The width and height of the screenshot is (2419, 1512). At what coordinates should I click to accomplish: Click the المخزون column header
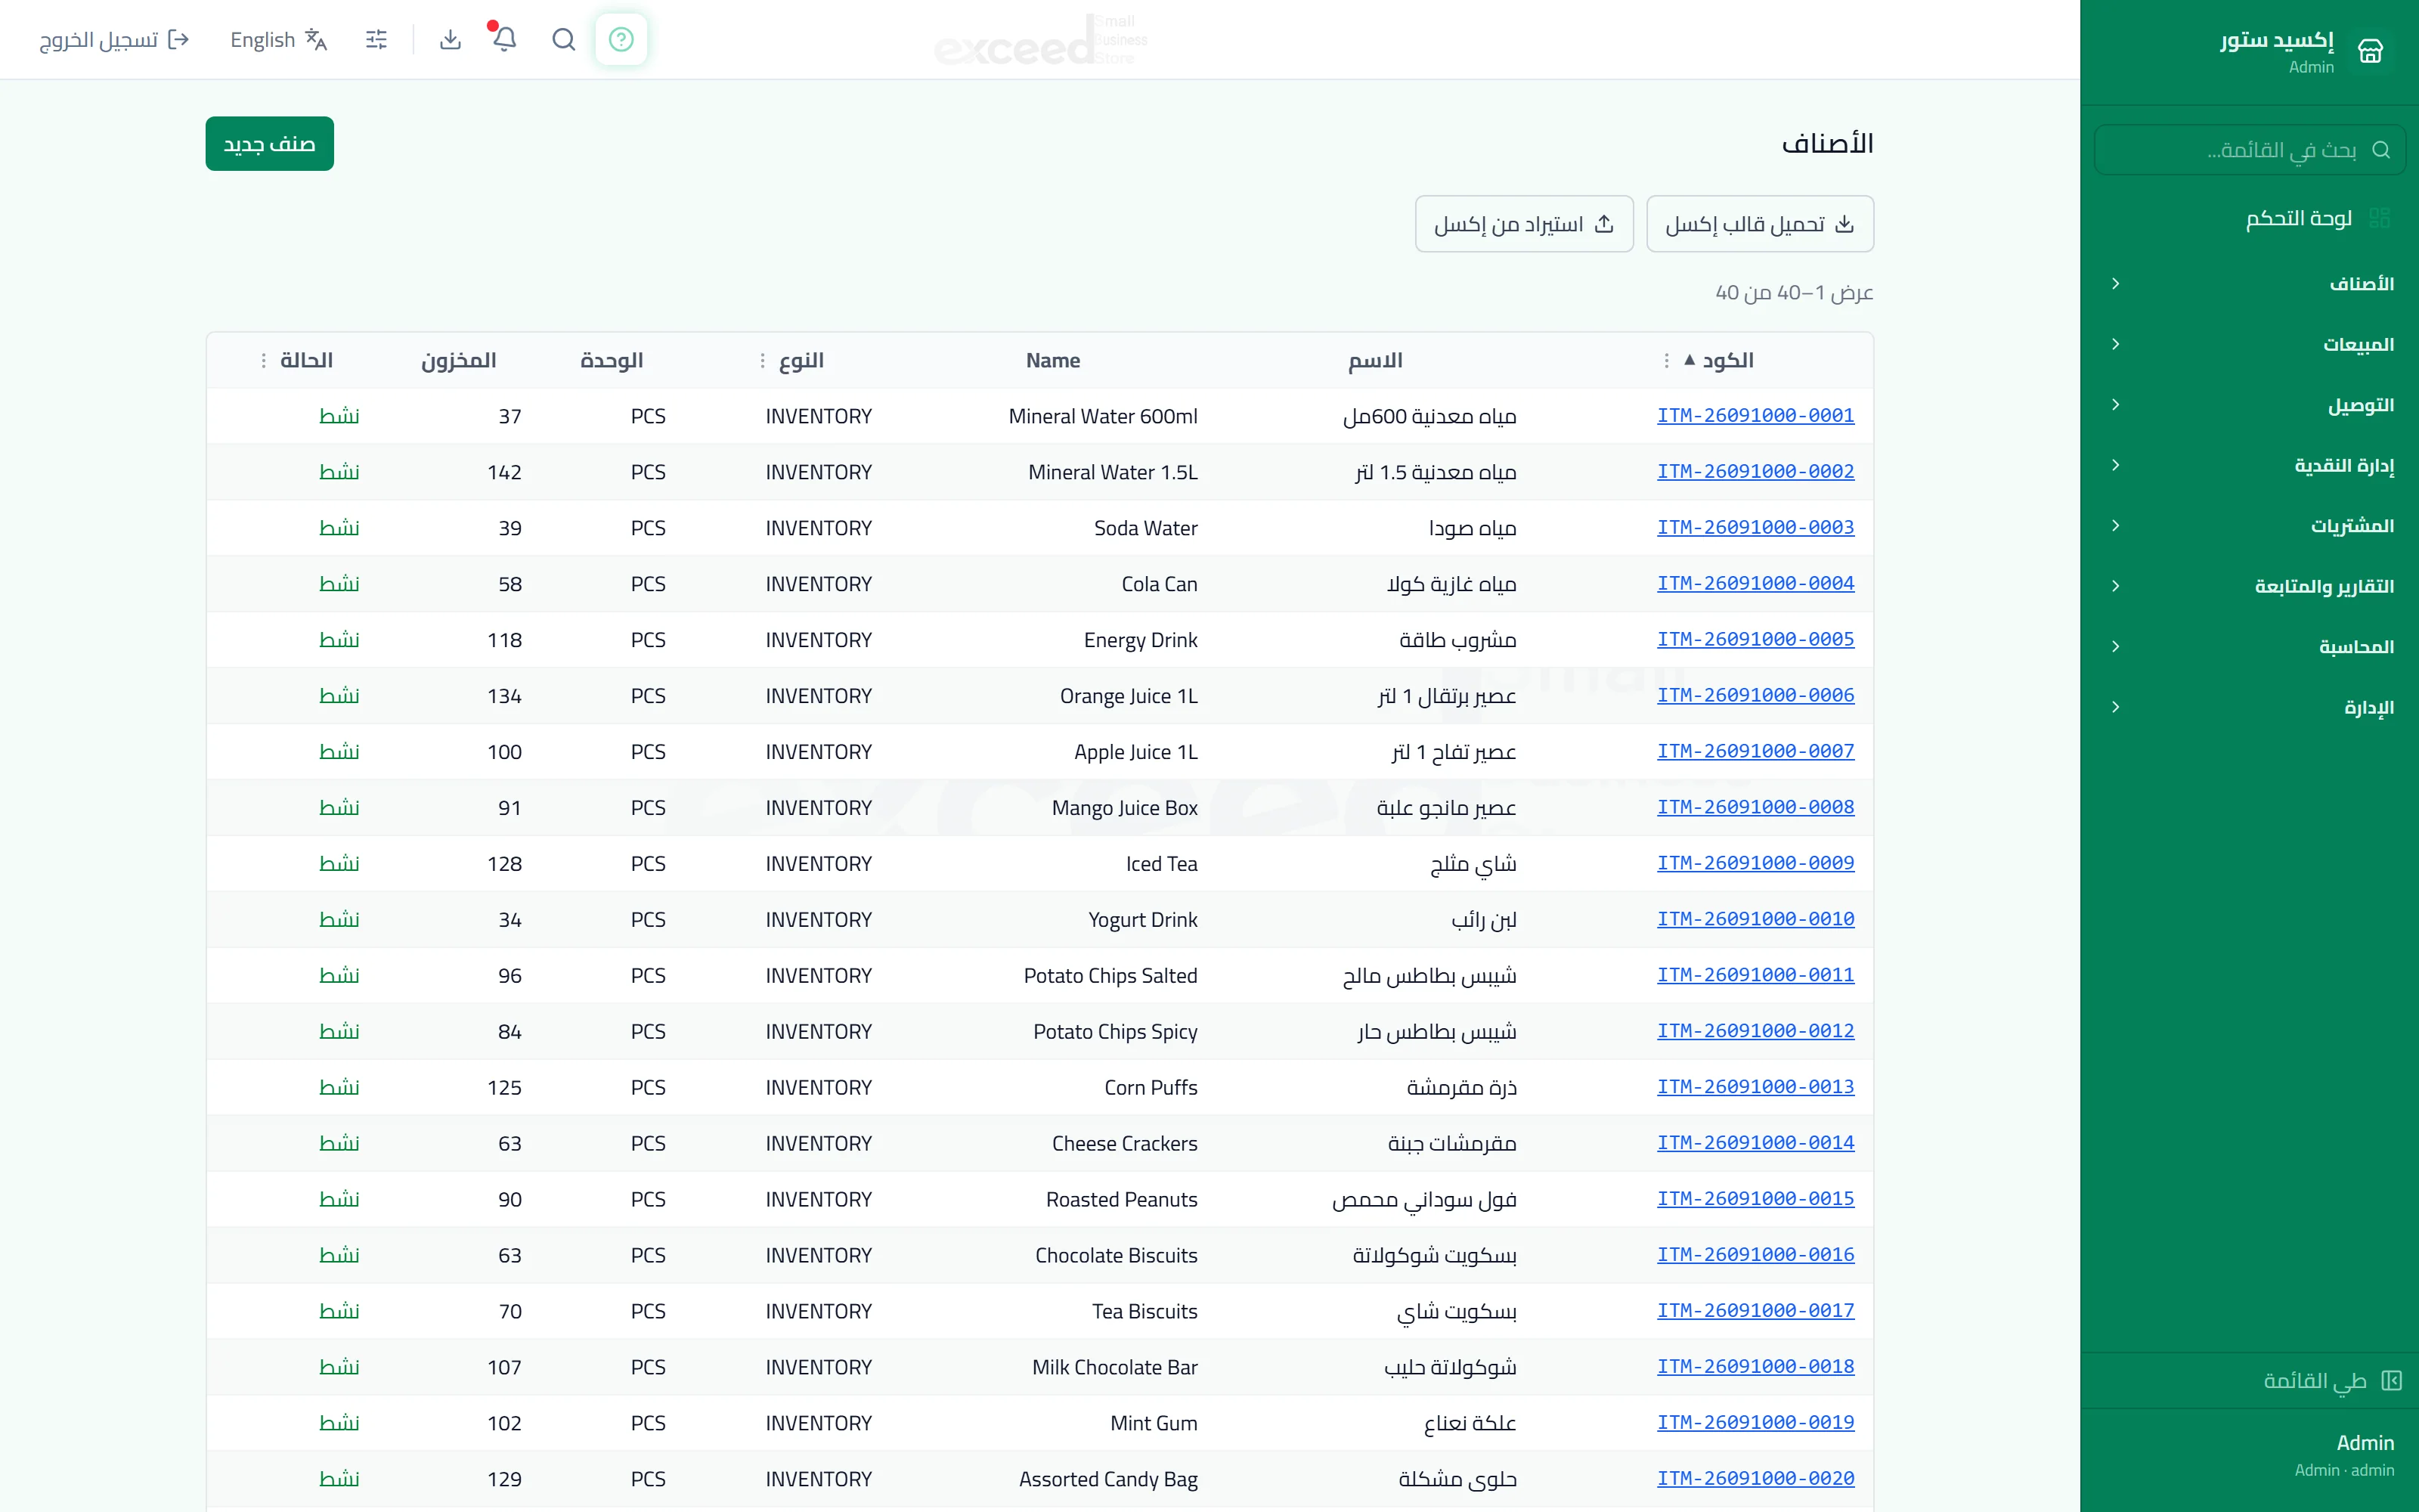pos(459,360)
